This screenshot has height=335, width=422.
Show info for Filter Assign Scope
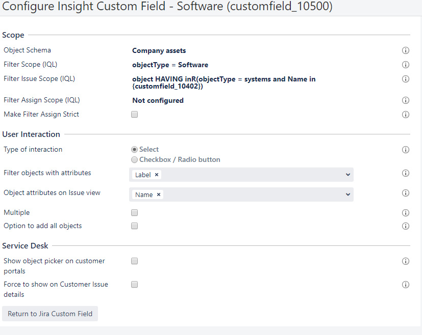(405, 100)
